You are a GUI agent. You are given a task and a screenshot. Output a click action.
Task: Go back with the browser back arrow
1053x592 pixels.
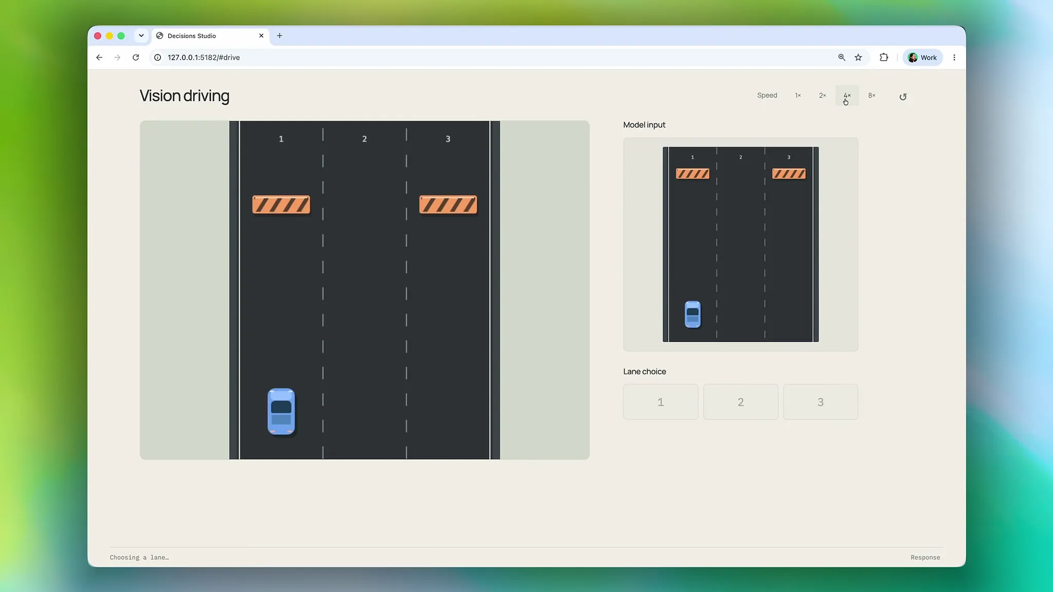(99, 58)
